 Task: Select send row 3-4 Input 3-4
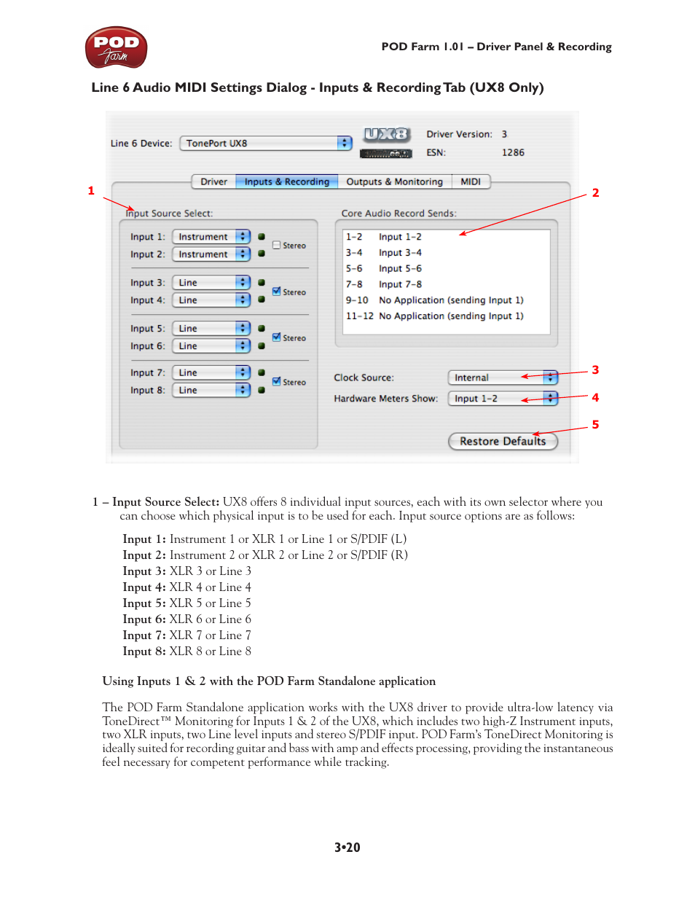(x=446, y=253)
